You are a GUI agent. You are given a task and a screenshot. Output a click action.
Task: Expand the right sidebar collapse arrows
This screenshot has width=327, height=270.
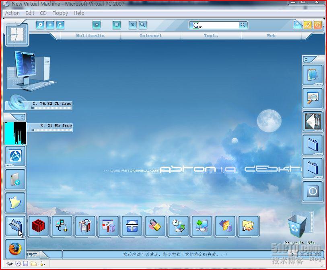tap(306, 59)
